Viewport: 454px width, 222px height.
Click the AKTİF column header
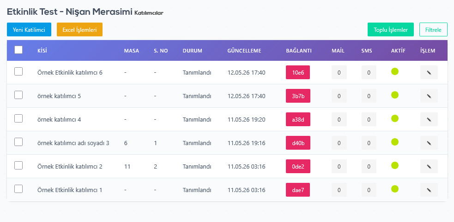(x=398, y=51)
